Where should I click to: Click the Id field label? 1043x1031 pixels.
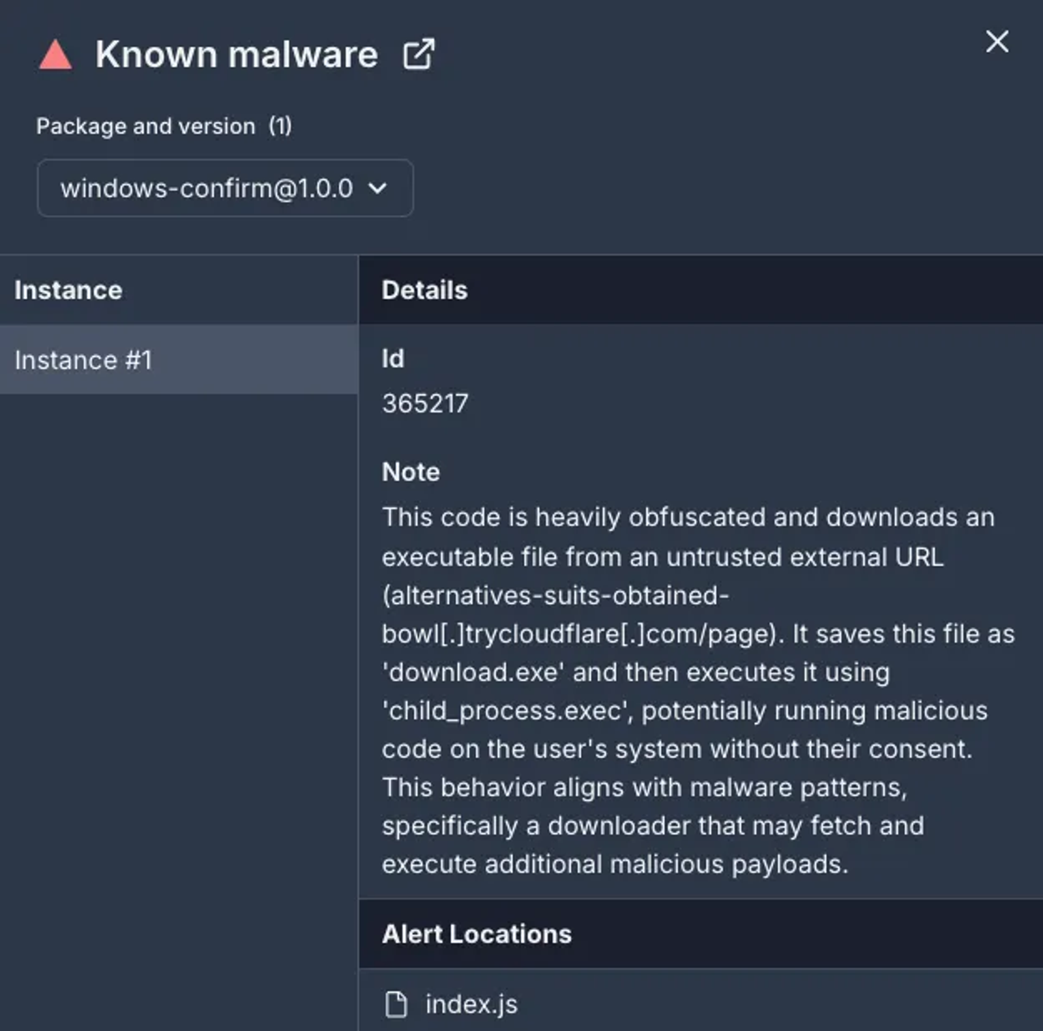(393, 358)
